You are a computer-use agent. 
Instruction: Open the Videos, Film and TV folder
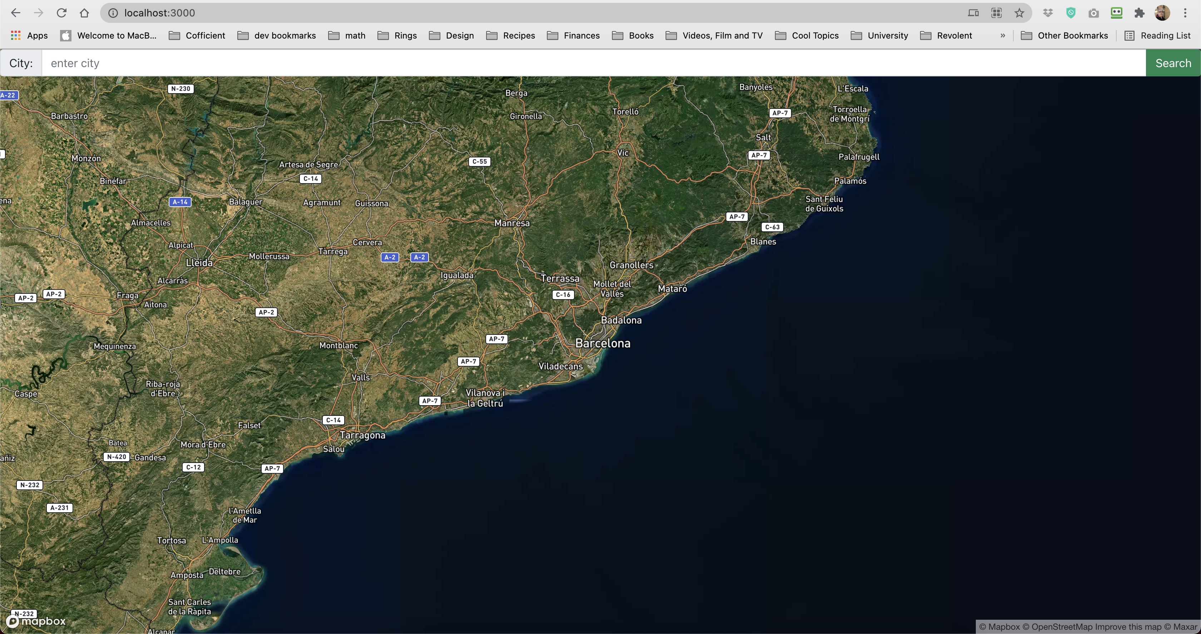click(714, 35)
